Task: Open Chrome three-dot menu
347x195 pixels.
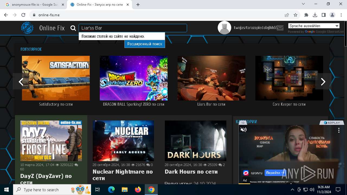Action: coord(341,15)
